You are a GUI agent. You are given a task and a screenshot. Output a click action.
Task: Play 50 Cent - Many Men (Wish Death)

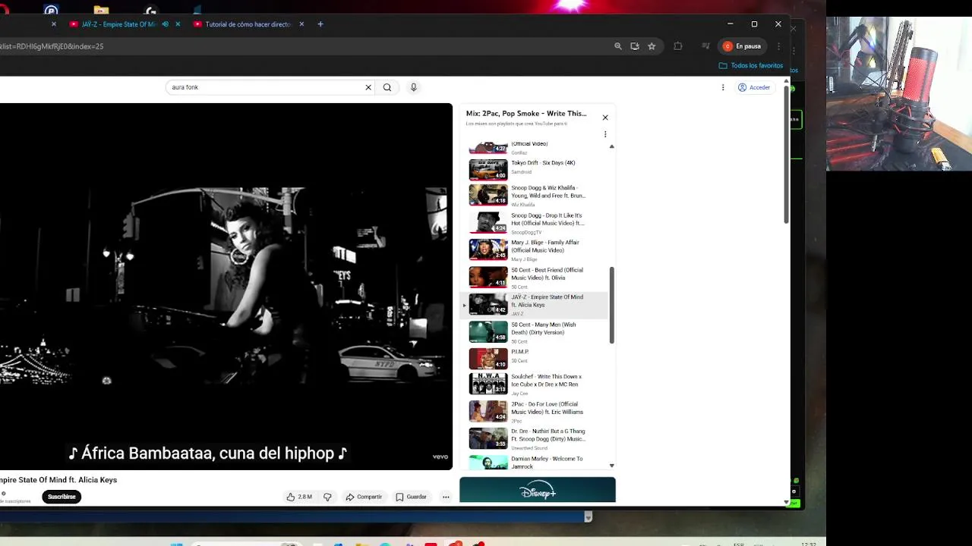point(543,328)
